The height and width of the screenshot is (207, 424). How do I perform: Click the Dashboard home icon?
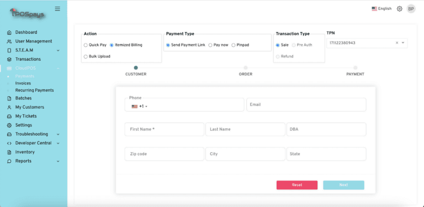[x=9, y=33]
